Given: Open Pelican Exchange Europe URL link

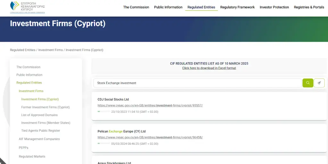Looking at the screenshot, I should point(150,137).
